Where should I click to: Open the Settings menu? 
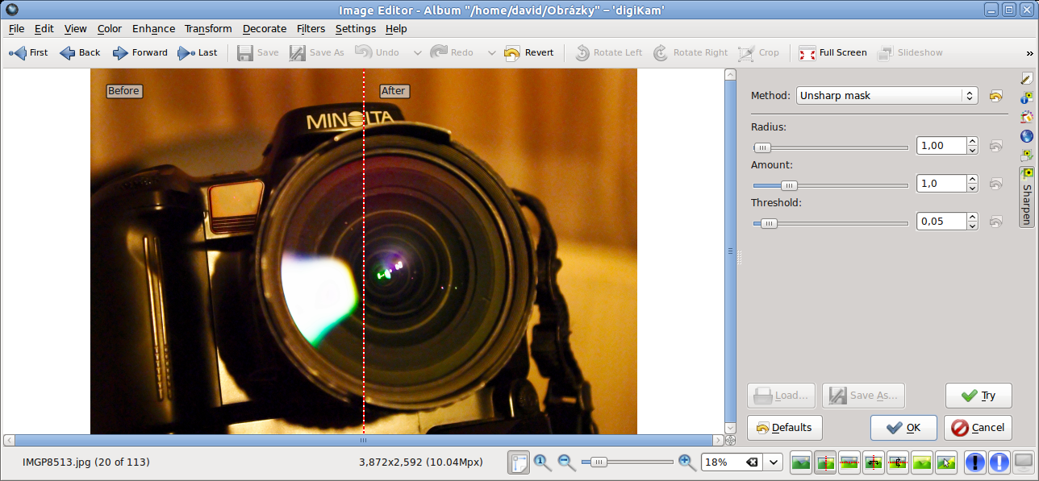[355, 28]
